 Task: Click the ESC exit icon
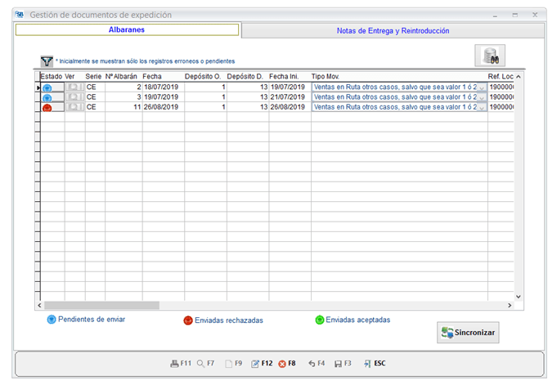(x=368, y=363)
